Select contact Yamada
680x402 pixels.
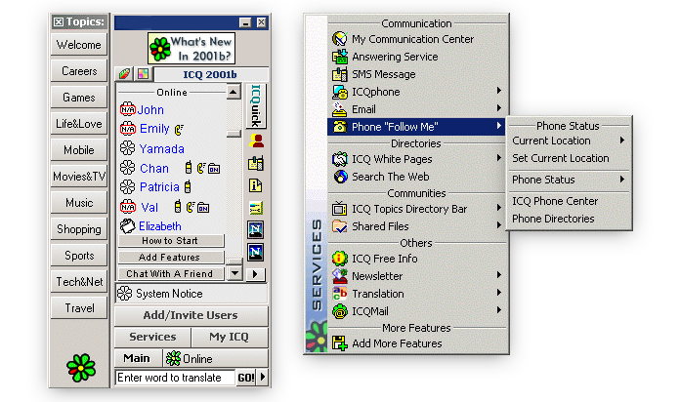pos(162,149)
